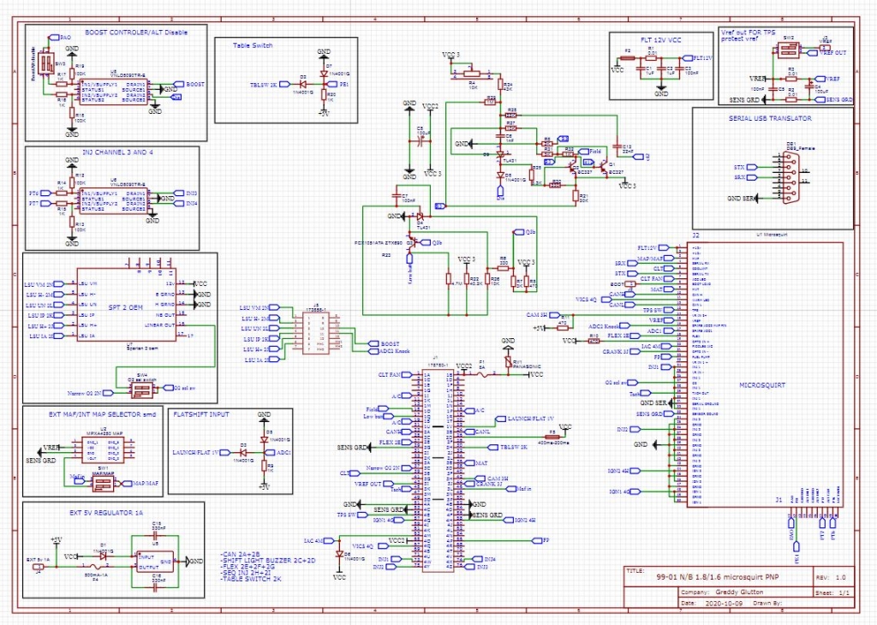This screenshot has height=625, width=877.
Task: Click the R4 10K potentiometer symbol
Action: 473,73
